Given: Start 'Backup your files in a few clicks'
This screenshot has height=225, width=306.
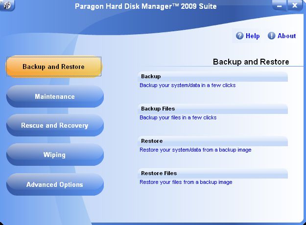Looking at the screenshot, I should (x=178, y=117).
